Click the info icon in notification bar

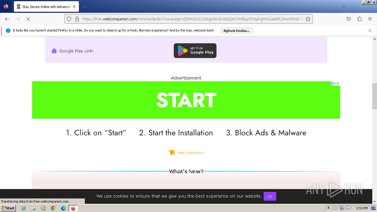point(8,31)
